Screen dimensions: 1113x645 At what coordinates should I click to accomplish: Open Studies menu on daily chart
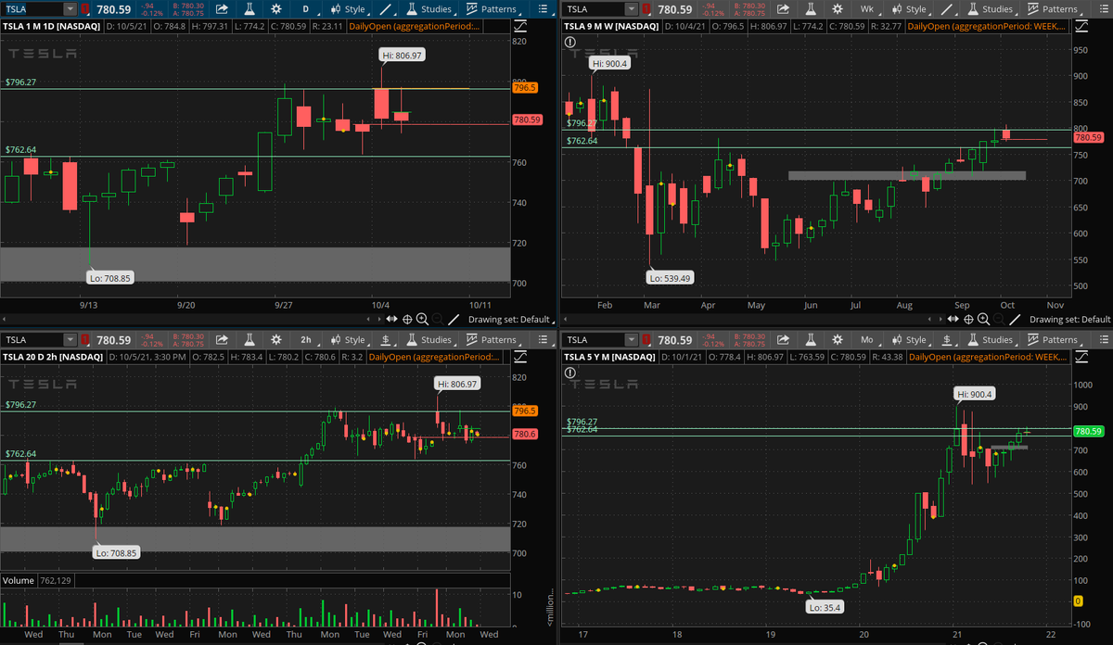pos(429,8)
